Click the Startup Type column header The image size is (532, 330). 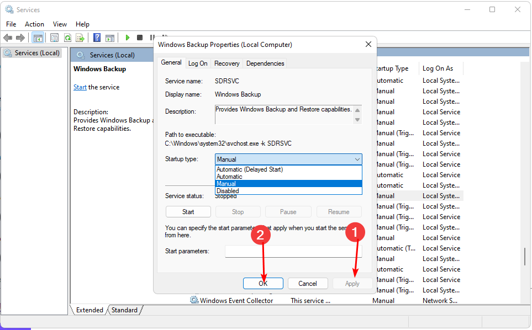pyautogui.click(x=393, y=68)
